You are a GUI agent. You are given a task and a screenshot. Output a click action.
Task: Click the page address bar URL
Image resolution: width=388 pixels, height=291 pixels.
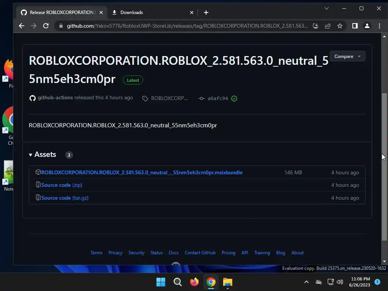187,26
